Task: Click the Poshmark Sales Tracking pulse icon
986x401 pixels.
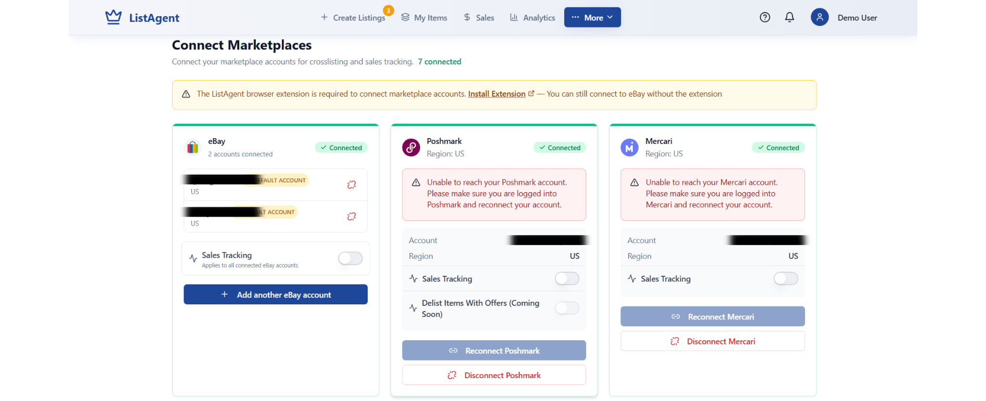Action: [413, 278]
